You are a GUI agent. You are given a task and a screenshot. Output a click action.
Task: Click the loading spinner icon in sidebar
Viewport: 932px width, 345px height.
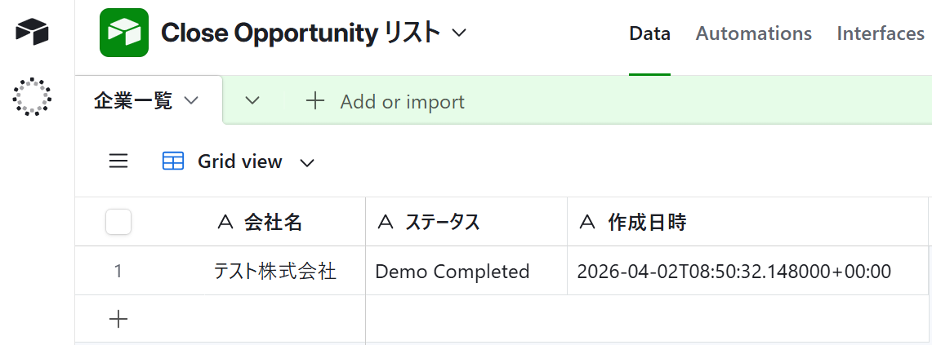click(x=32, y=96)
